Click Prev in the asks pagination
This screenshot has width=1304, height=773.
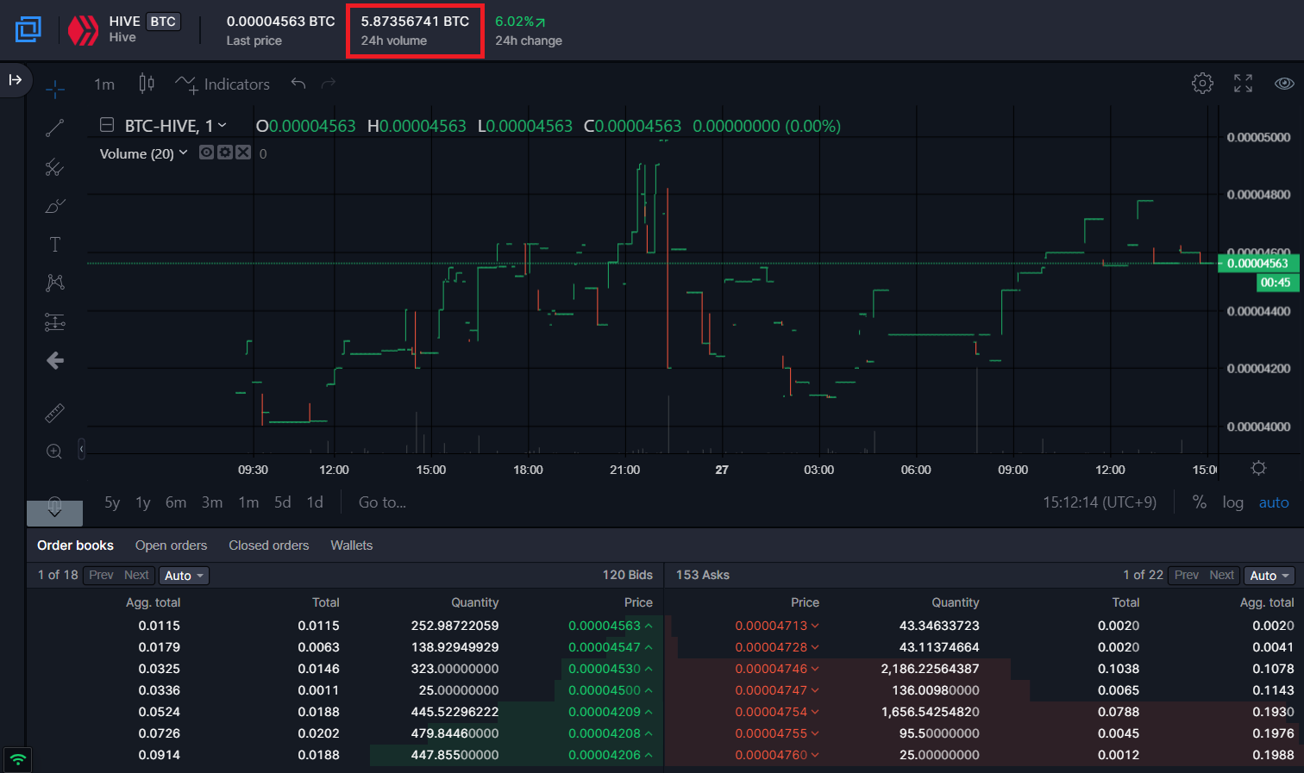tap(1187, 575)
